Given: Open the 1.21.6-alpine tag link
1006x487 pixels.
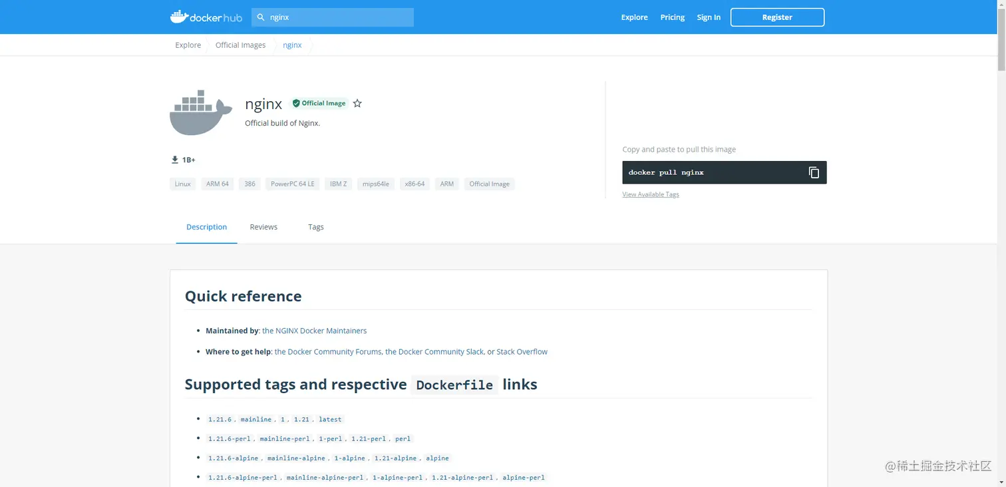Looking at the screenshot, I should [x=234, y=458].
